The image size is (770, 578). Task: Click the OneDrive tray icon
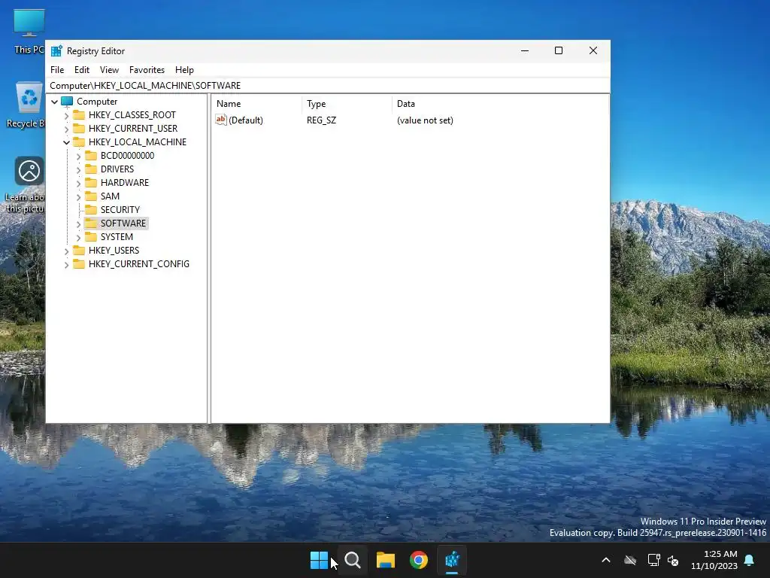[630, 560]
